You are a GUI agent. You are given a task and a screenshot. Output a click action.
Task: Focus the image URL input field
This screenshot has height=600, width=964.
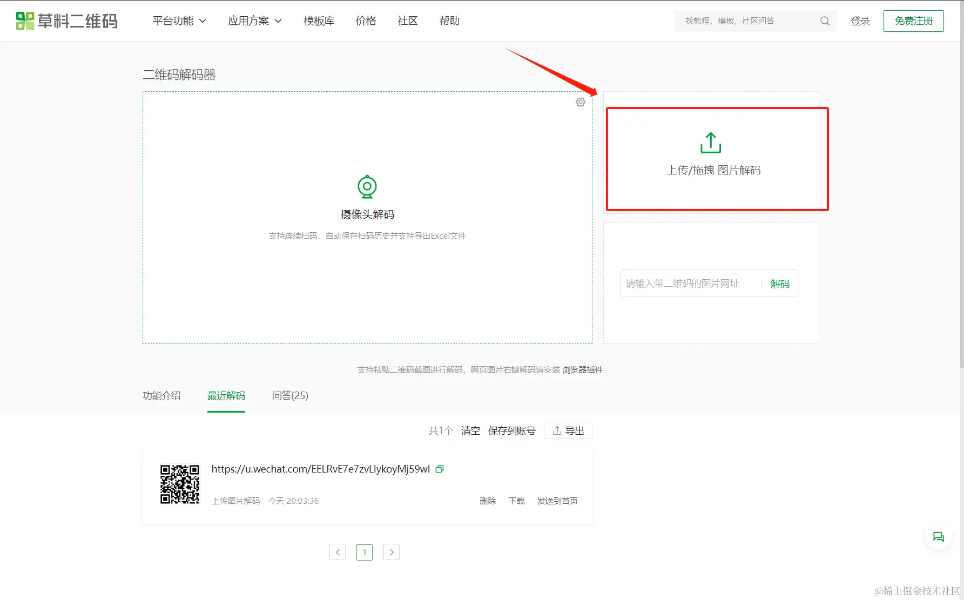(x=690, y=284)
